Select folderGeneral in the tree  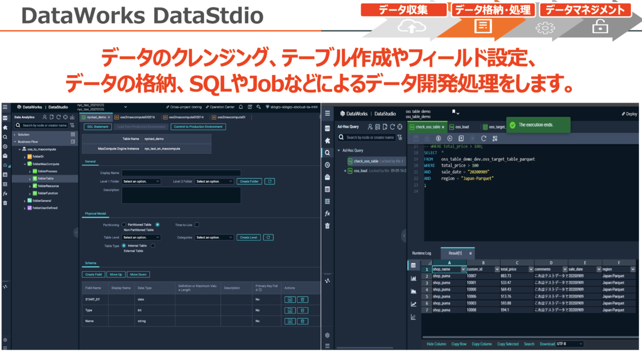click(x=42, y=200)
